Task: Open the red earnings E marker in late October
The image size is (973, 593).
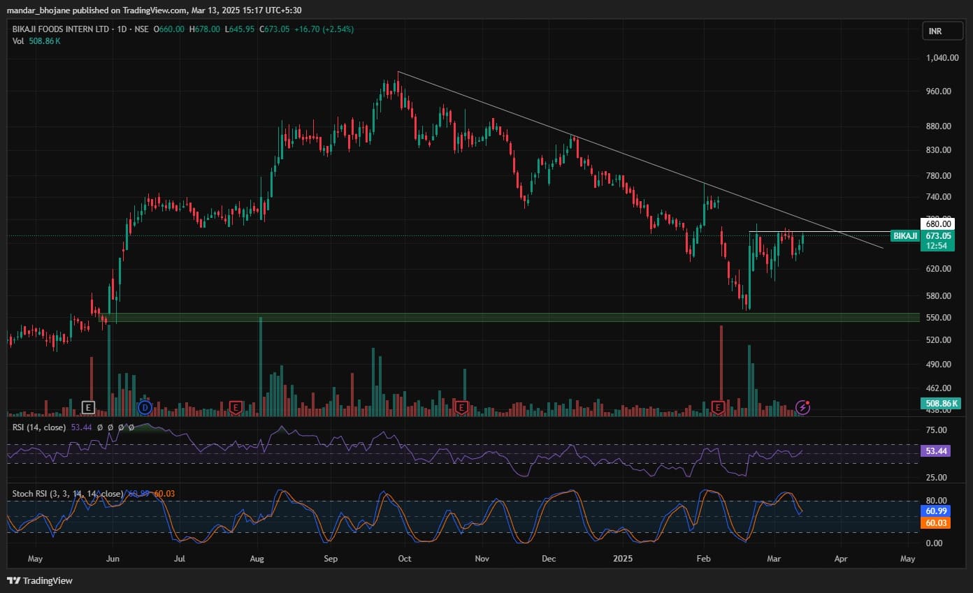Action: click(x=461, y=407)
